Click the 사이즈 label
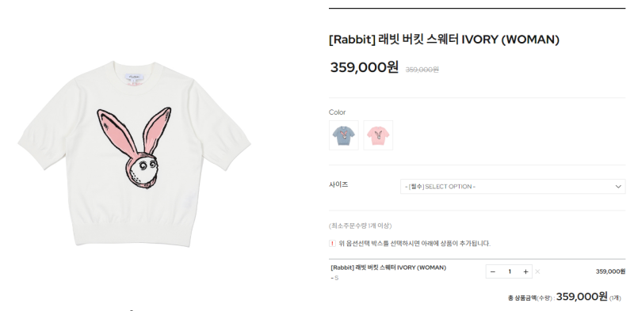This screenshot has height=311, width=634. click(x=338, y=184)
